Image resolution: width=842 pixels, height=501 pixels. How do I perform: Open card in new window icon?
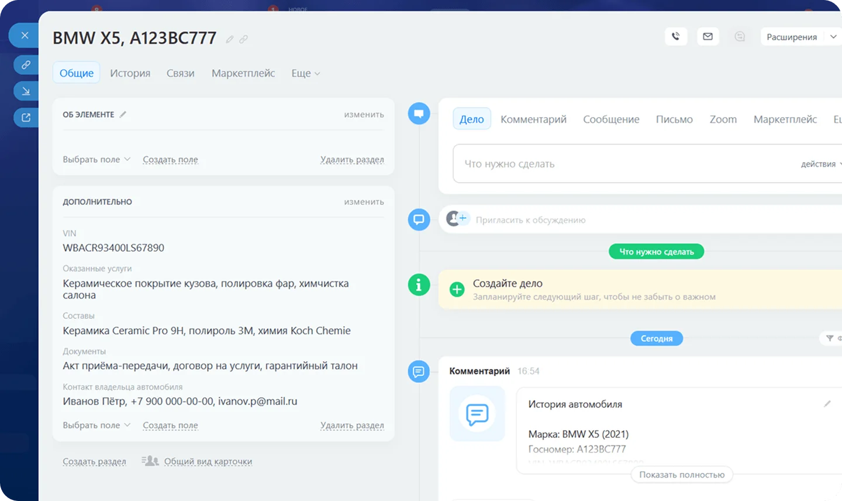pyautogui.click(x=26, y=118)
